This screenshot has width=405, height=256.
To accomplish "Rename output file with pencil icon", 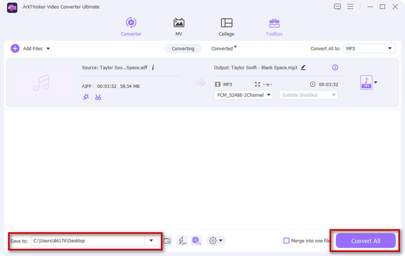I will [x=303, y=68].
